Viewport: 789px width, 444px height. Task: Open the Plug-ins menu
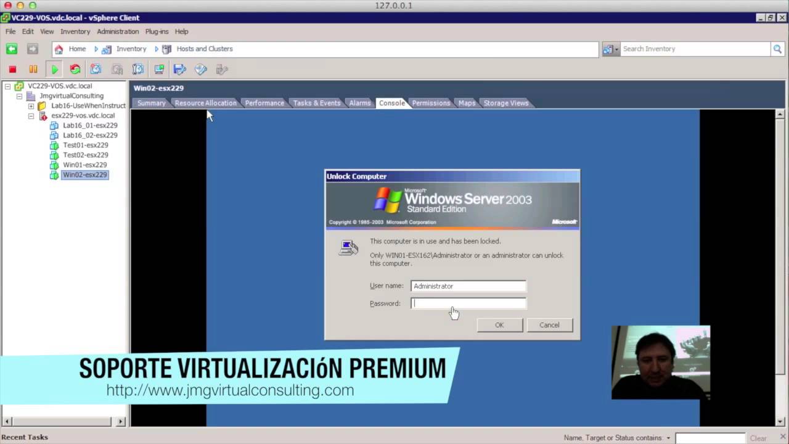click(x=157, y=31)
